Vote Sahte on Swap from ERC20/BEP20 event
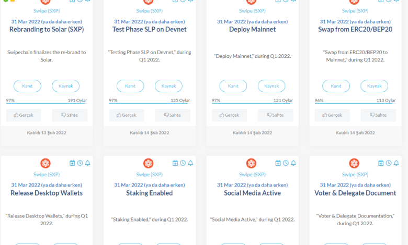Viewport: 408px width, 245px height. pos(378,115)
